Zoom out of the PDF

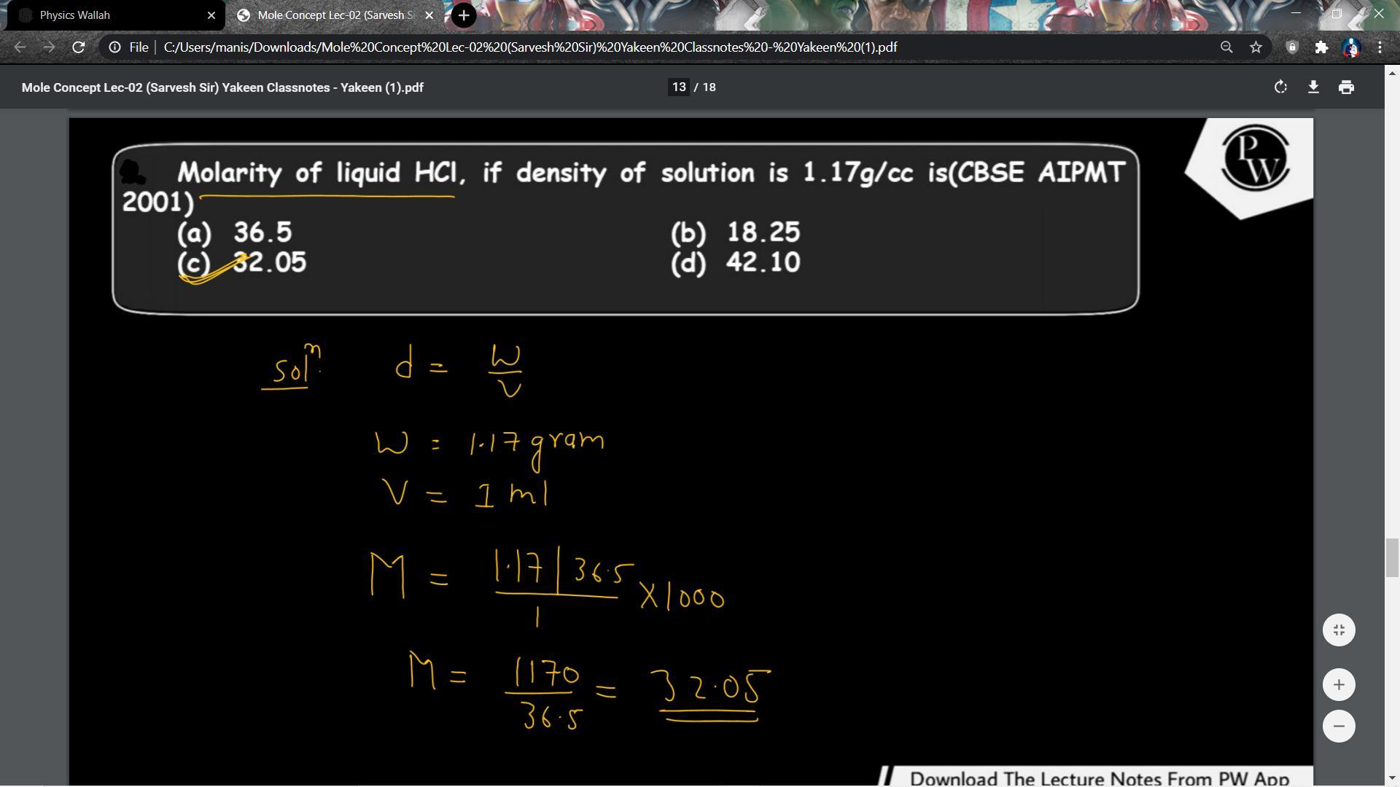pos(1339,727)
